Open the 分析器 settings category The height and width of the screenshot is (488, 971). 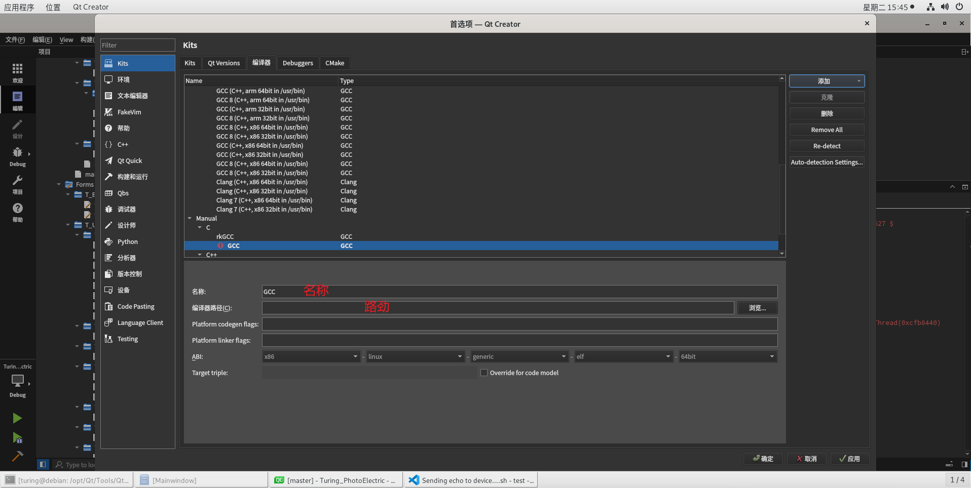(x=137, y=258)
